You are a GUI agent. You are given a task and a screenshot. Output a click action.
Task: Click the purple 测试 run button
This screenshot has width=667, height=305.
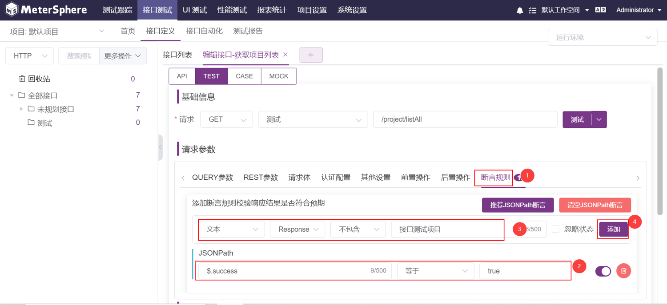click(577, 119)
